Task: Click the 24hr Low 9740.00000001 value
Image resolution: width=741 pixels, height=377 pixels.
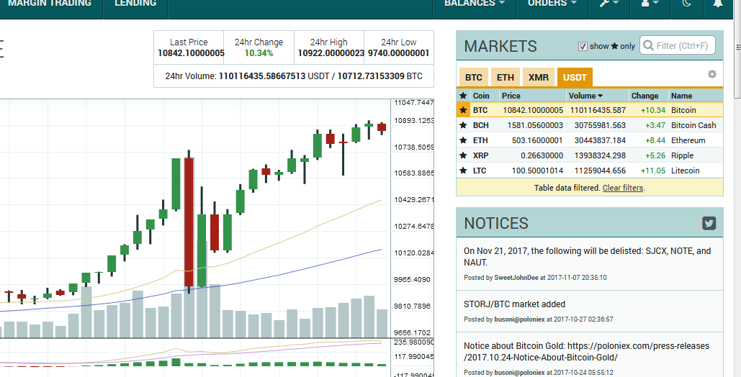Action: pyautogui.click(x=398, y=53)
